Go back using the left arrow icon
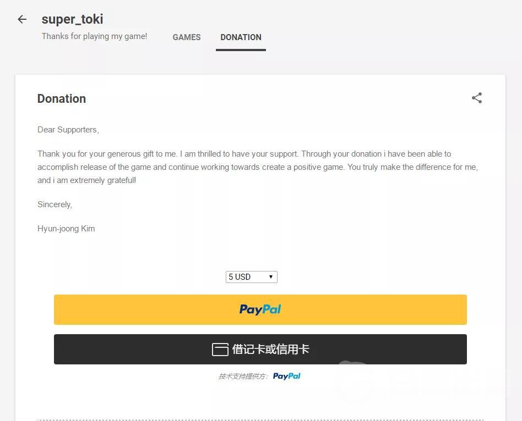 coord(22,19)
